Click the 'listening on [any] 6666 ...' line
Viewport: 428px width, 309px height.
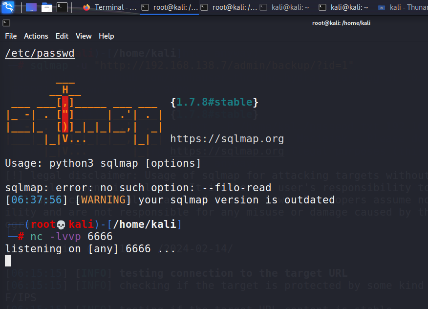pos(90,249)
